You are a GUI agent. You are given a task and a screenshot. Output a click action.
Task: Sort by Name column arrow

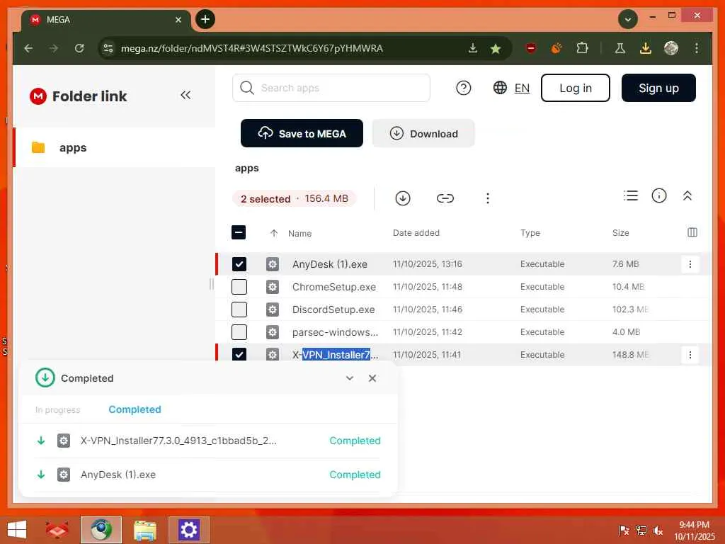(274, 233)
